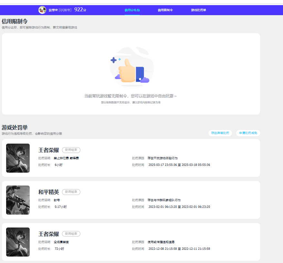Image resolution: width=283 pixels, height=263 pixels.
Task: Click the 922分 credit score in the header
Action: coord(80,10)
